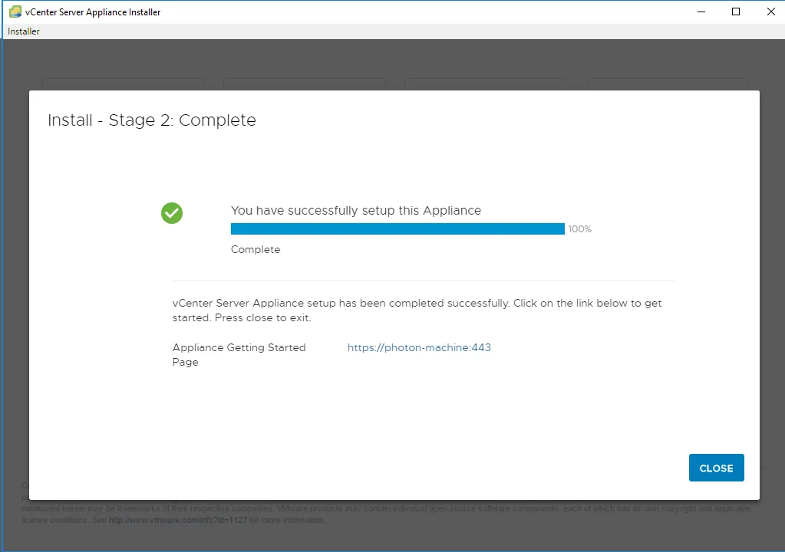The width and height of the screenshot is (785, 552).
Task: Click the blue setup progress bar
Action: pos(397,229)
